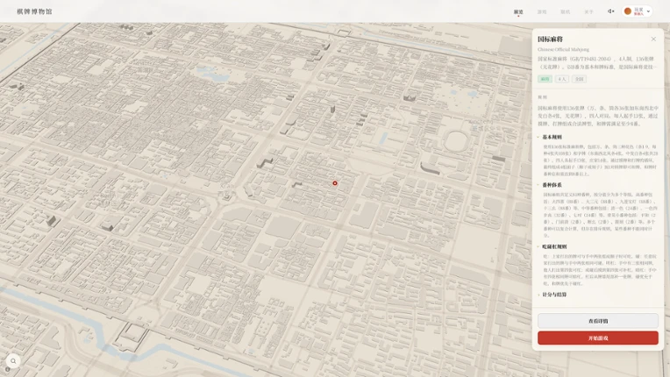Select the 4人 player count tag
The height and width of the screenshot is (377, 670).
[x=562, y=79]
